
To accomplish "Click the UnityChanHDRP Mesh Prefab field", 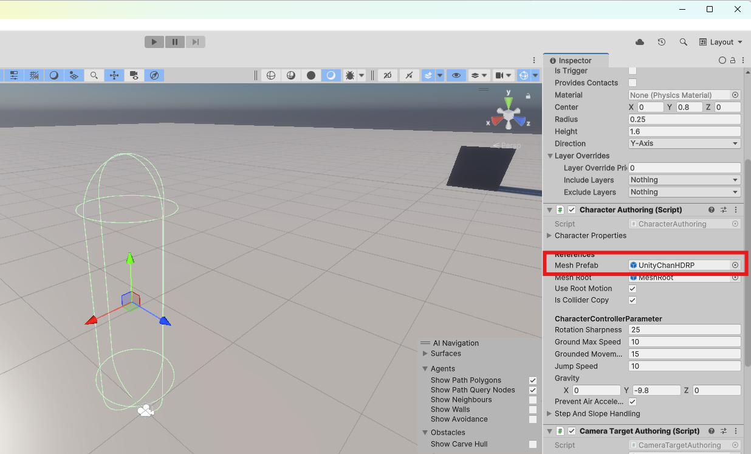I will click(x=679, y=265).
